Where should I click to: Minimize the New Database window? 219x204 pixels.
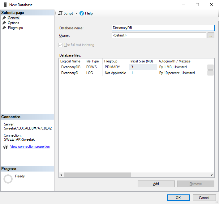[183, 5]
